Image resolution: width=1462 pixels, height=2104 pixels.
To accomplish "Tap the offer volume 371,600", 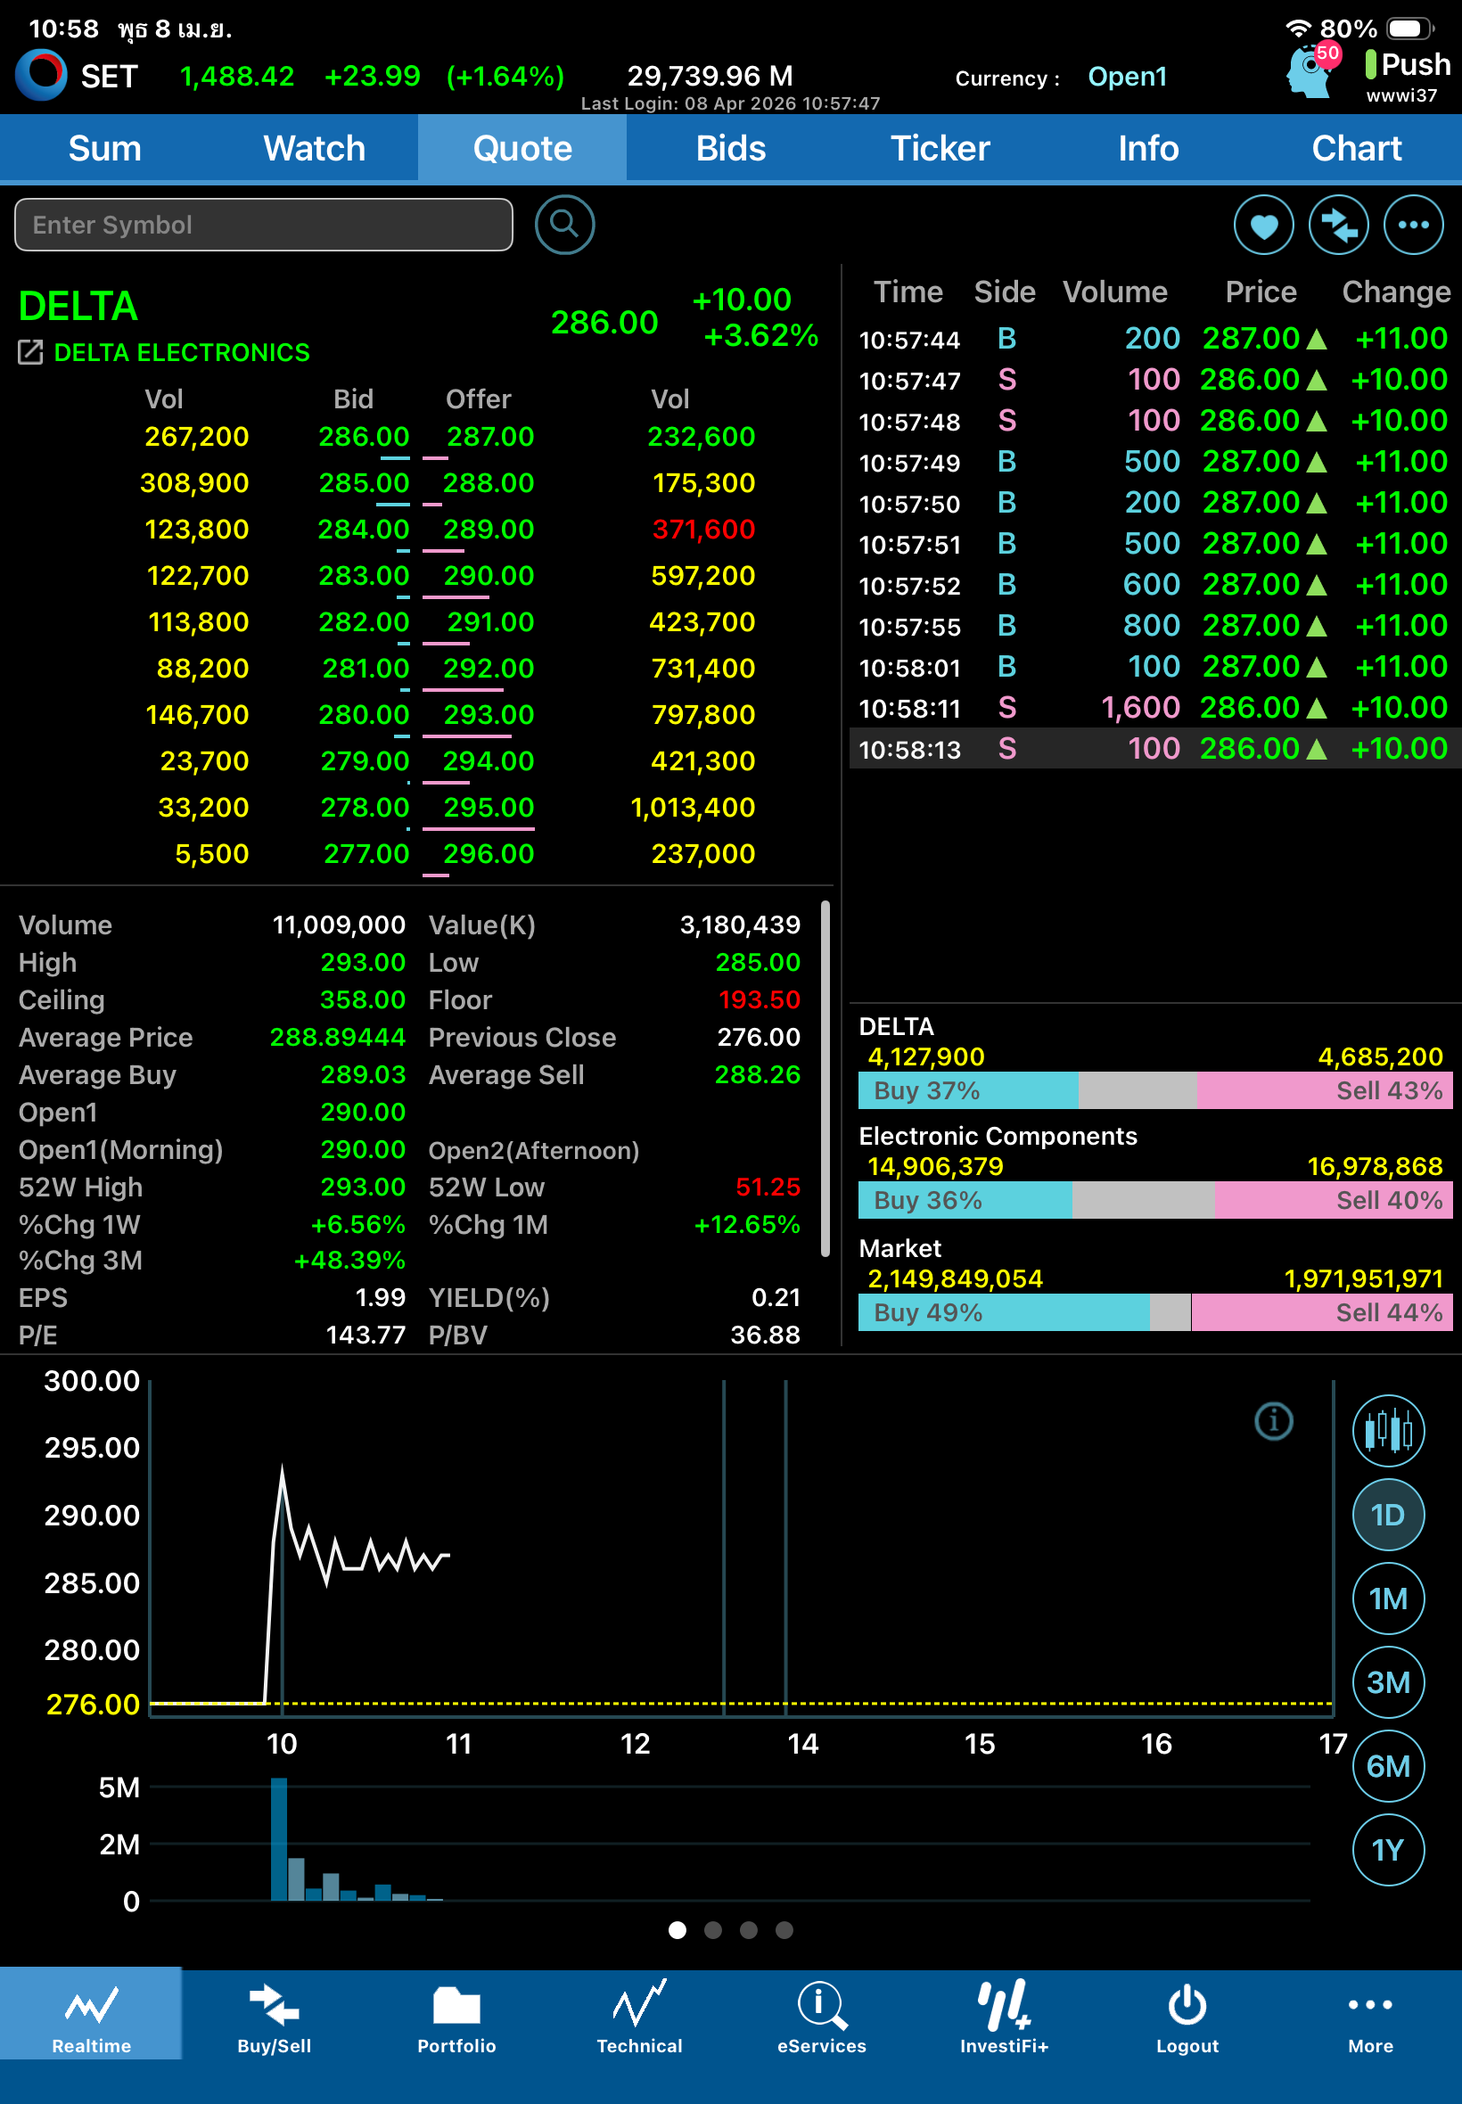I will pyautogui.click(x=703, y=530).
